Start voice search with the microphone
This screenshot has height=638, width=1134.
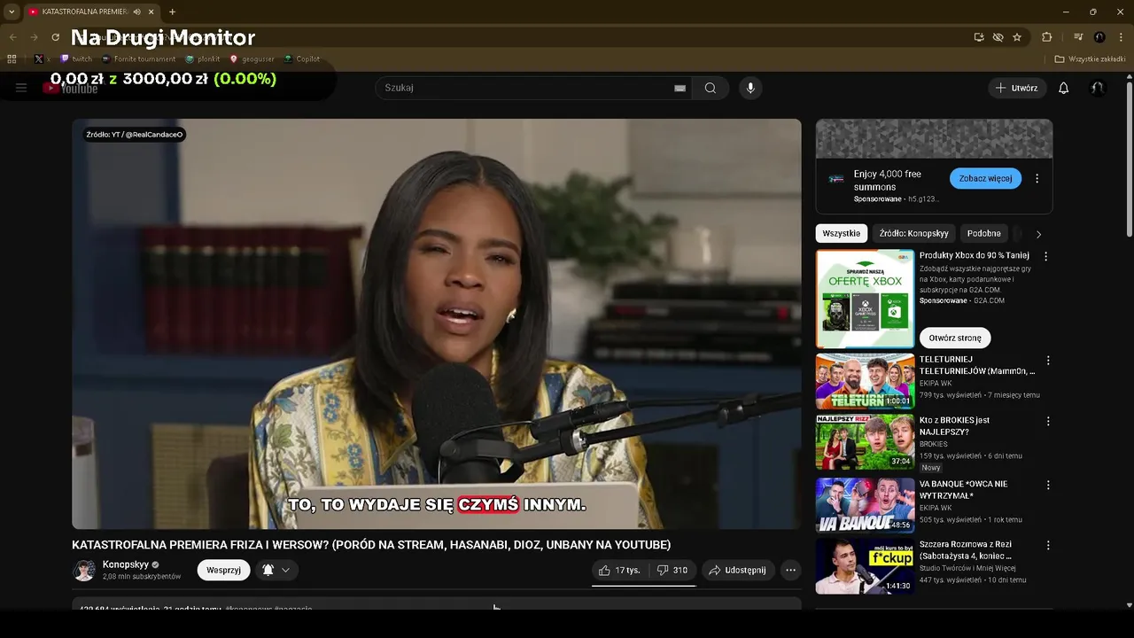tap(750, 88)
